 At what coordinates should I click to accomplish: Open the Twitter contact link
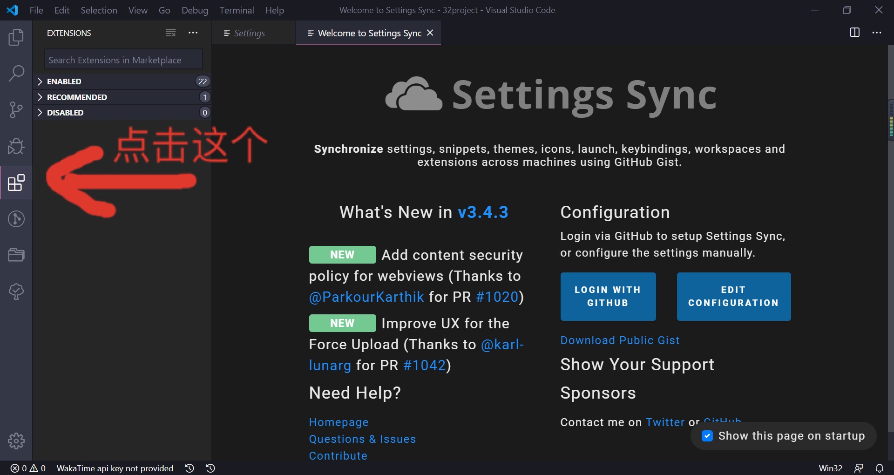665,422
